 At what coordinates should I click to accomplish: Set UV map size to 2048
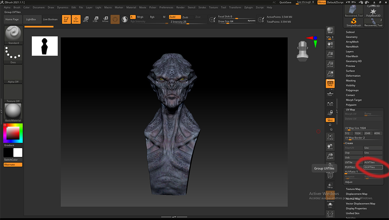(368, 133)
